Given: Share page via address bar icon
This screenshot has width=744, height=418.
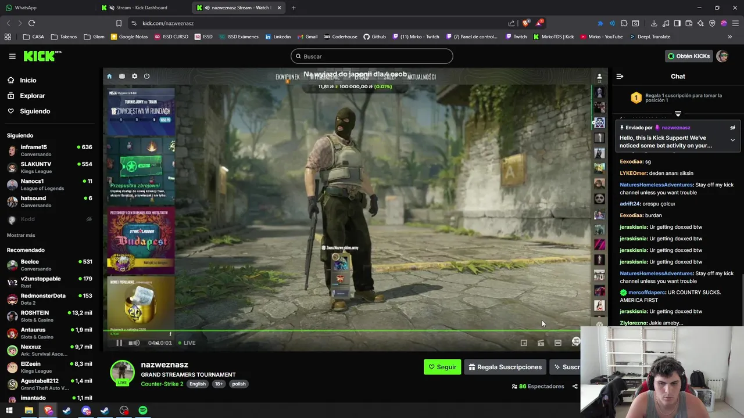Looking at the screenshot, I should (512, 23).
